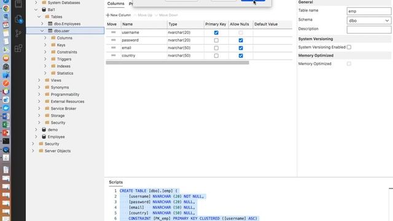This screenshot has height=221, width=393.
Task: Click the folder icon next to Server Objects
Action: click(41, 150)
